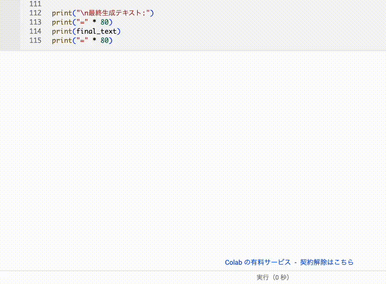Click line number 114 in gutter
Screen dimensions: 386x284
36,31
